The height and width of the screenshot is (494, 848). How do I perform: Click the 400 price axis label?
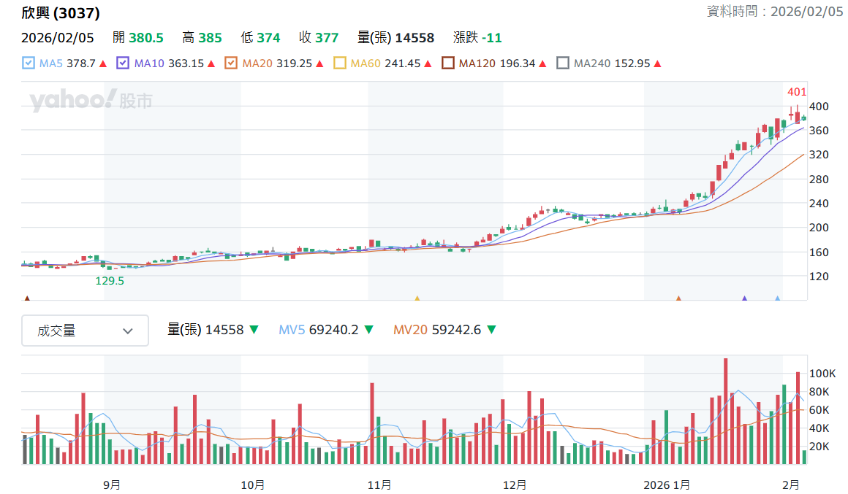[819, 107]
